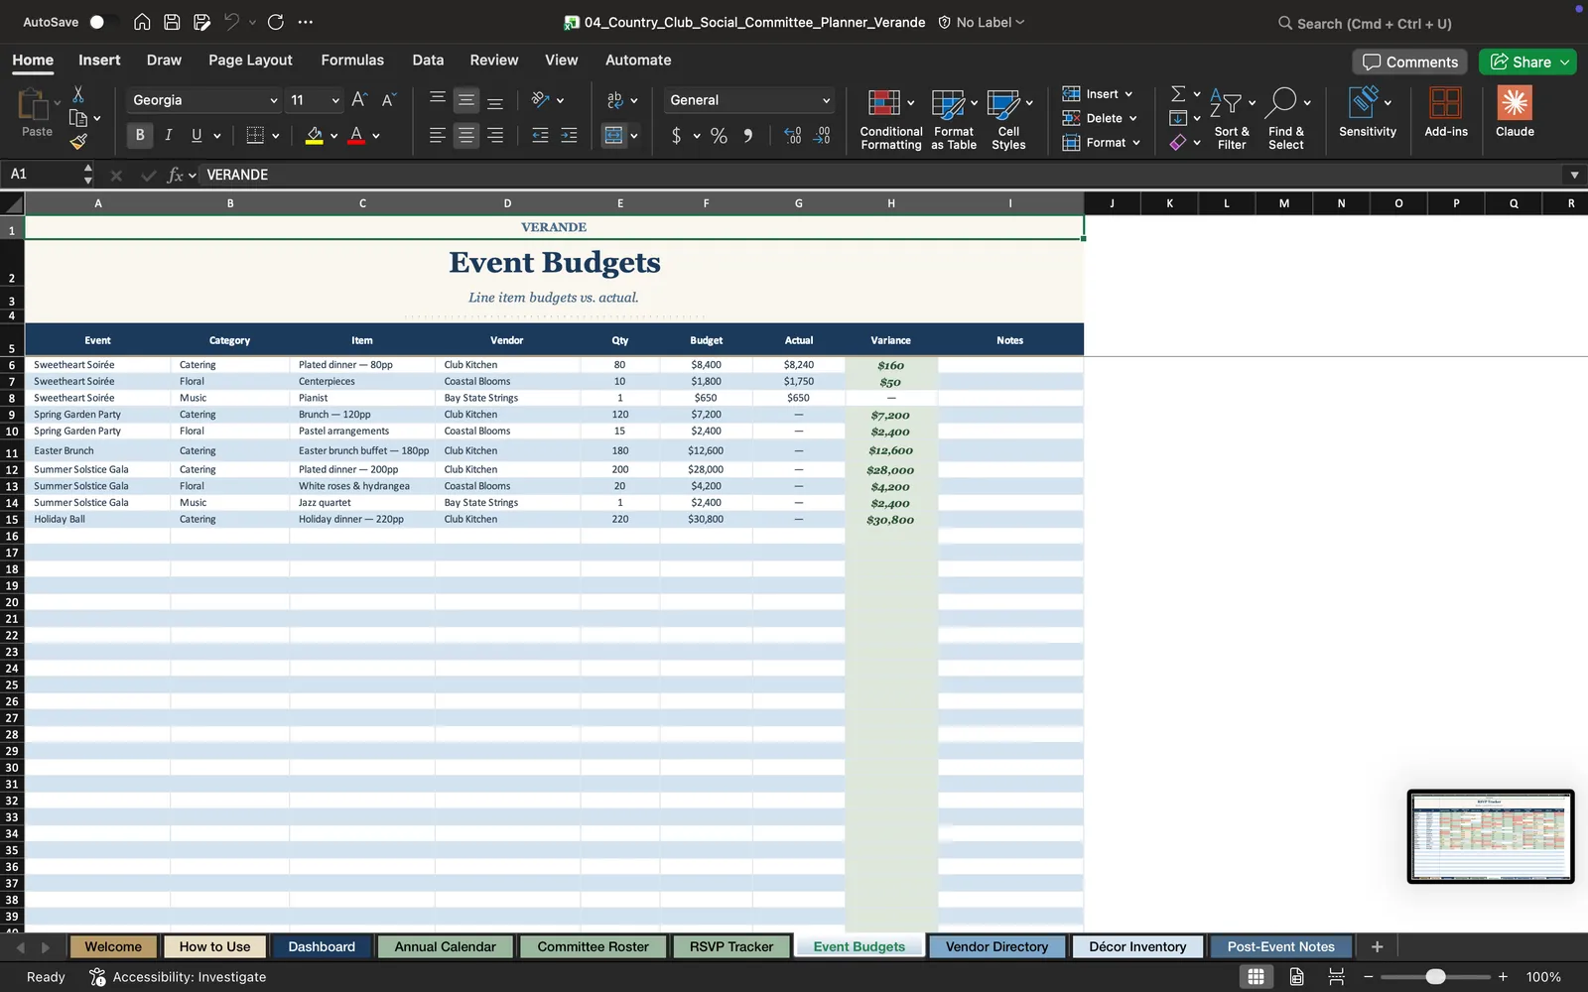This screenshot has height=992, width=1588.
Task: Click Decrease Indent icon
Action: (540, 136)
